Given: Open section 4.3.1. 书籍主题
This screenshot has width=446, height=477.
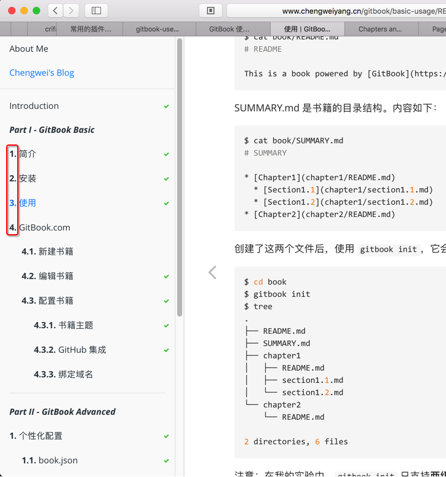Looking at the screenshot, I should click(x=63, y=325).
